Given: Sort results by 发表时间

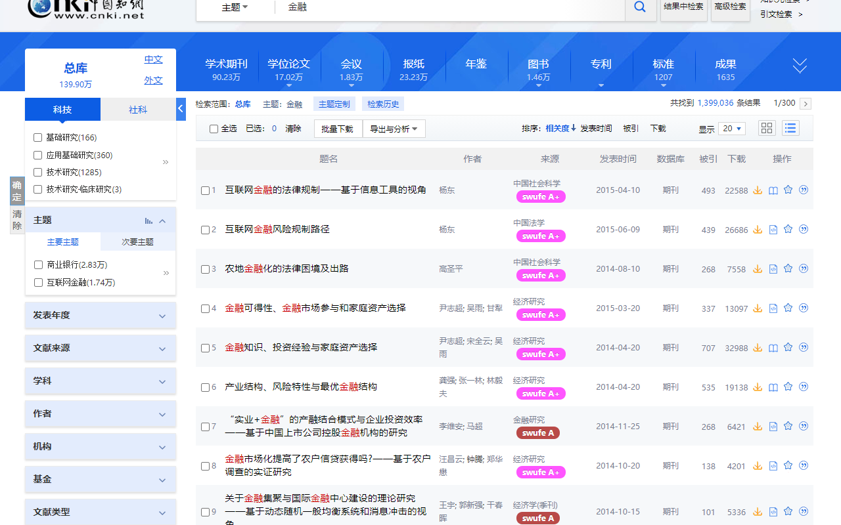Looking at the screenshot, I should tap(596, 129).
